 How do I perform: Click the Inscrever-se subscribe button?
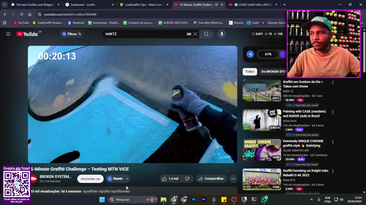point(90,179)
